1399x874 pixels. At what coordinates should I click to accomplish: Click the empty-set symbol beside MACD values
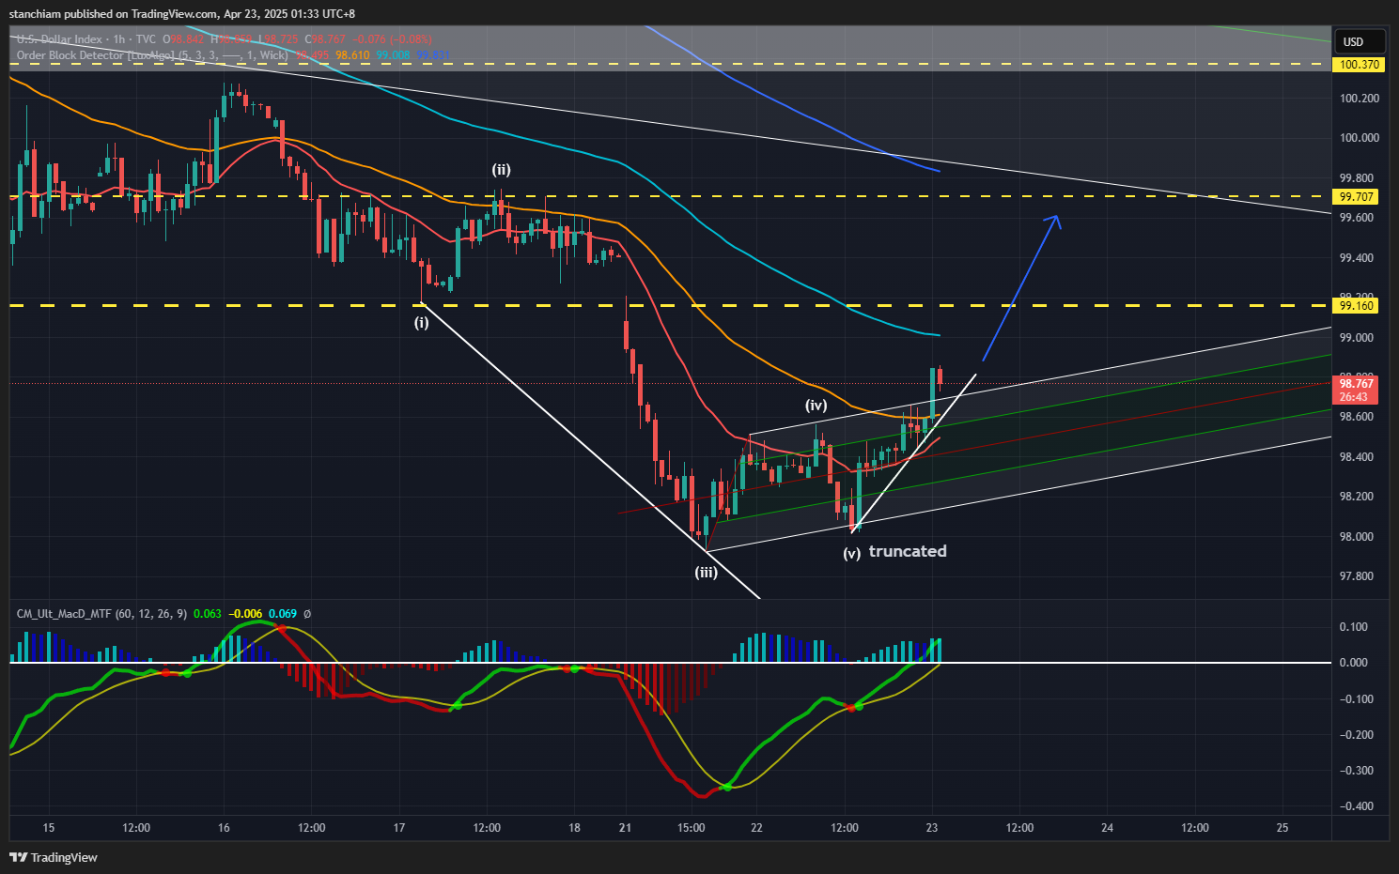[307, 614]
